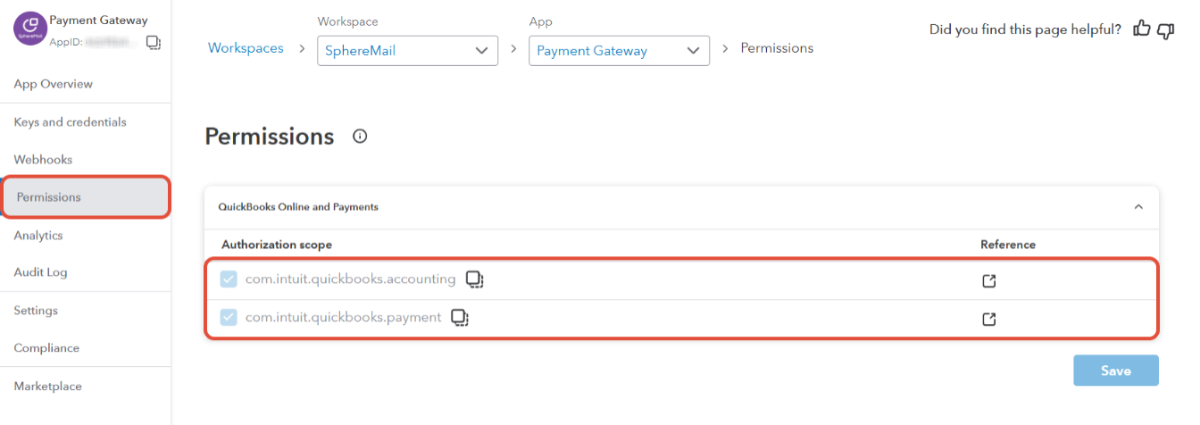This screenshot has height=425, width=1200.
Task: Open Analytics in sidebar
Action: [38, 236]
